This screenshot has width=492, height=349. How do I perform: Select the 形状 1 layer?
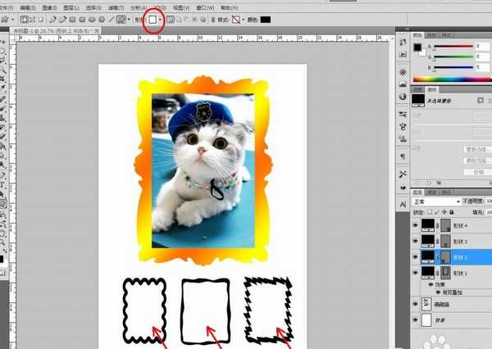pos(459,272)
